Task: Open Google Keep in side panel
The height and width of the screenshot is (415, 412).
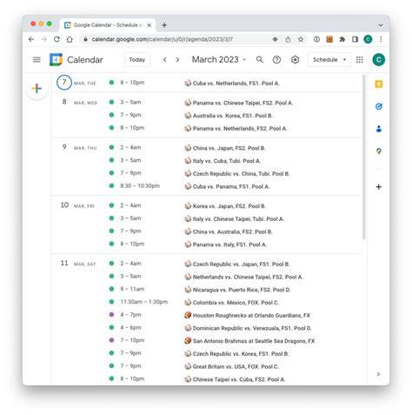Action: [379, 84]
